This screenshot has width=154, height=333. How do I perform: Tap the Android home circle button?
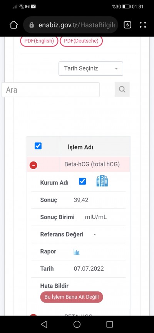coord(77,324)
